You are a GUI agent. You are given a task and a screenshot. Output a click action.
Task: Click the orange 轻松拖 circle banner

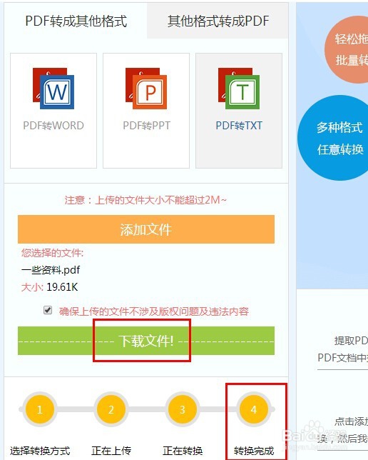[347, 49]
